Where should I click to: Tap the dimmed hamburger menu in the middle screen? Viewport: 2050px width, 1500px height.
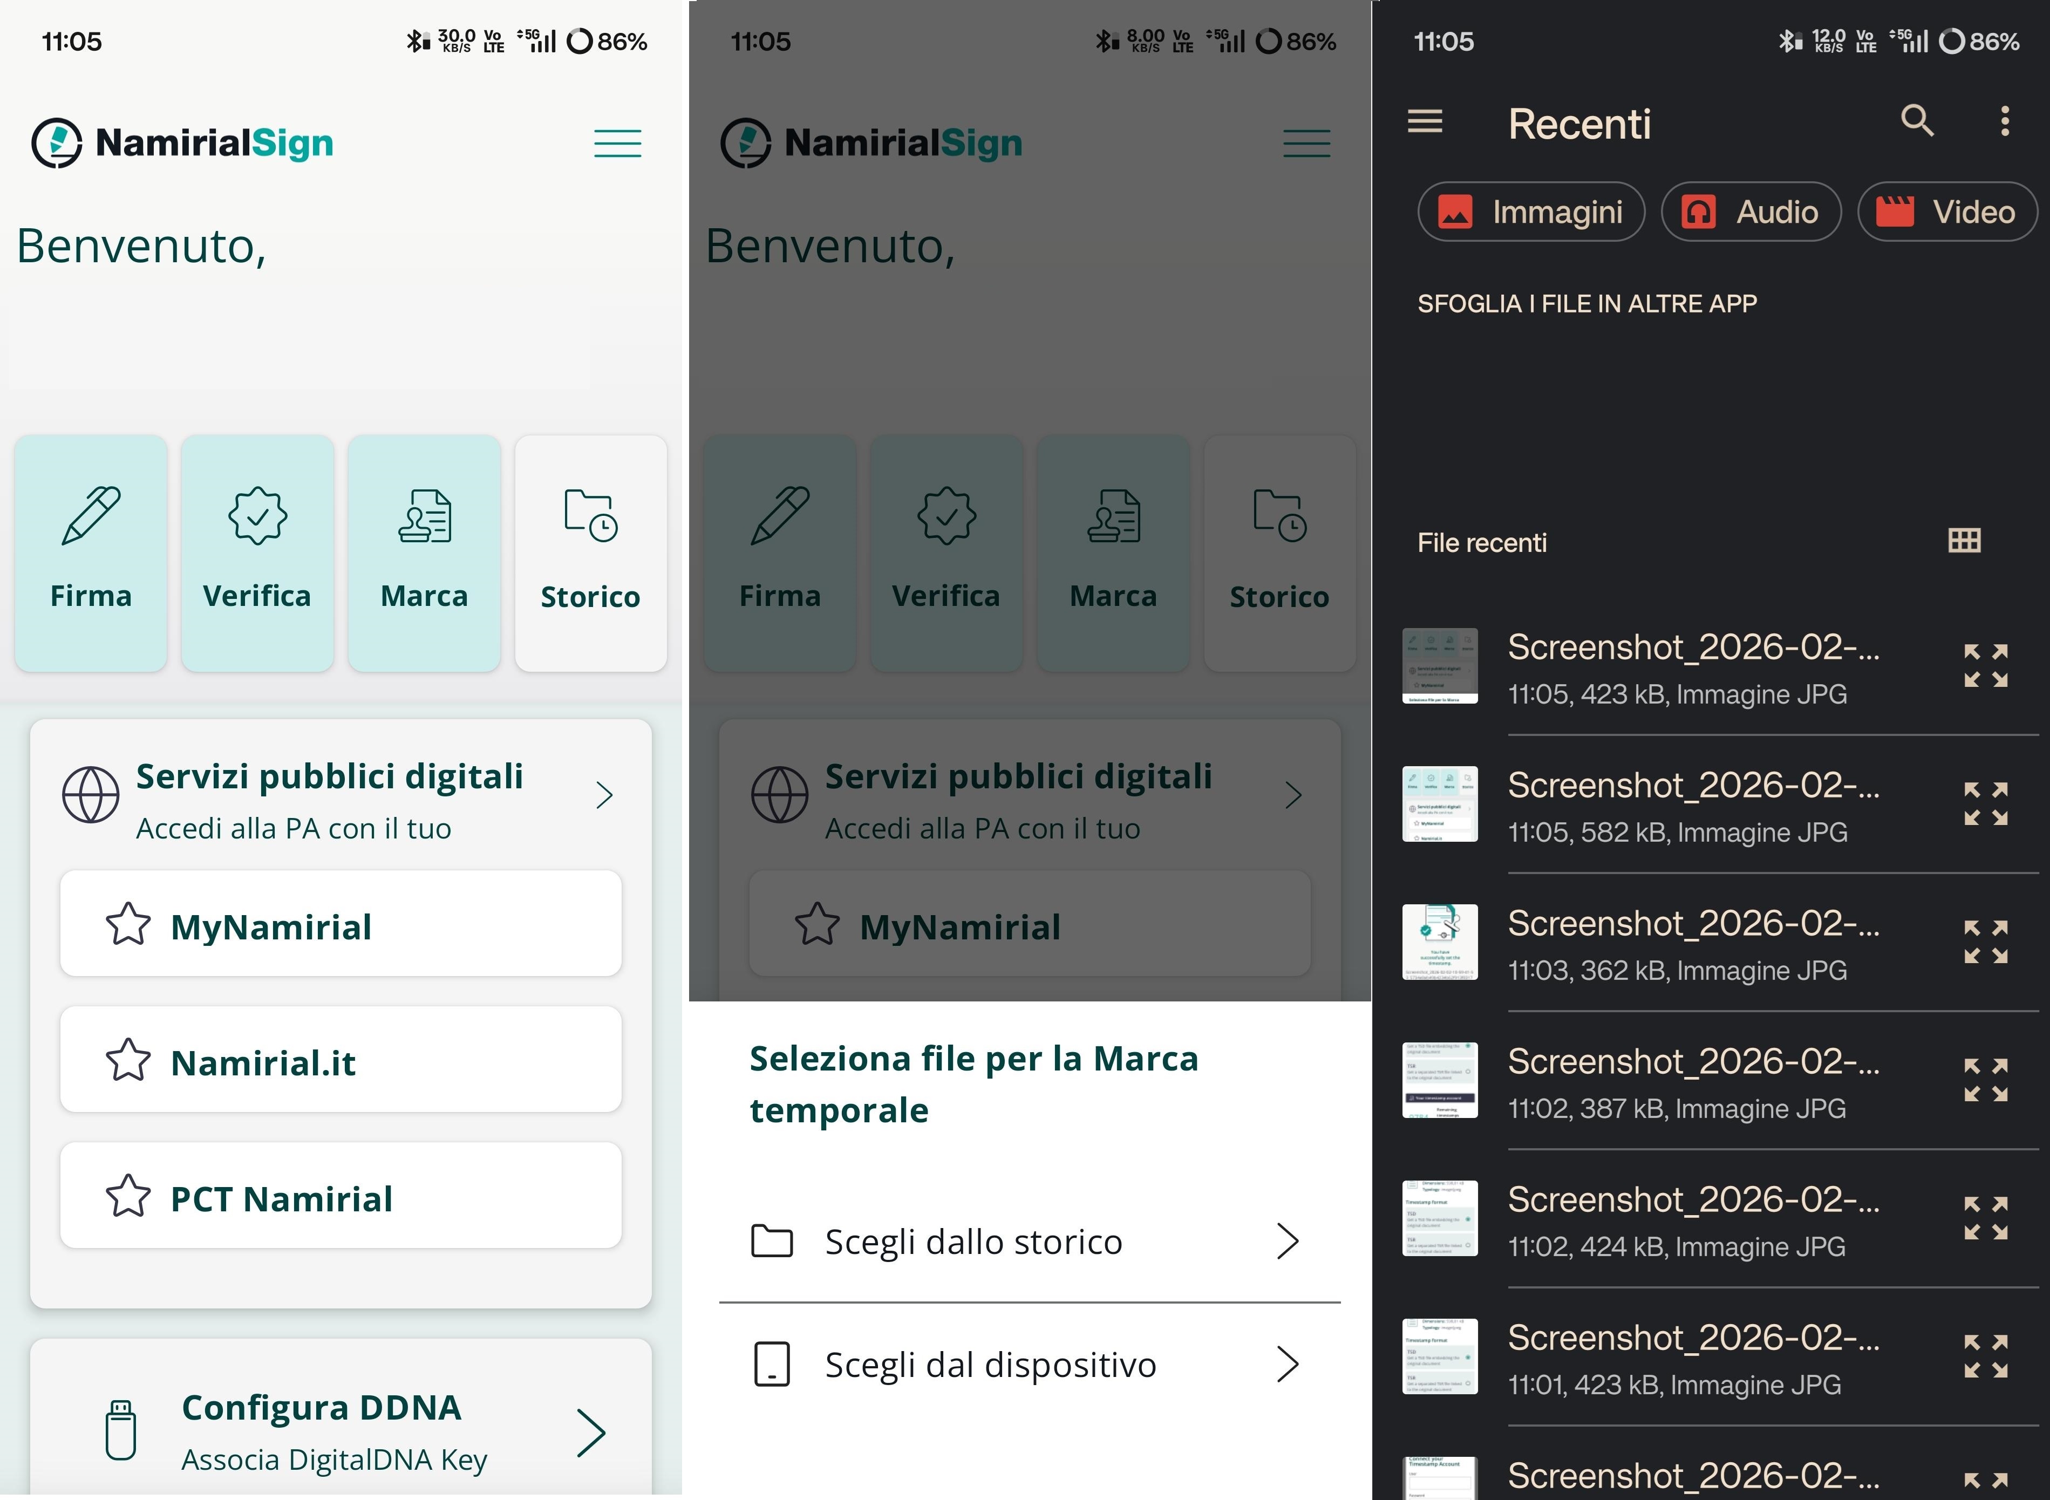click(x=1306, y=144)
